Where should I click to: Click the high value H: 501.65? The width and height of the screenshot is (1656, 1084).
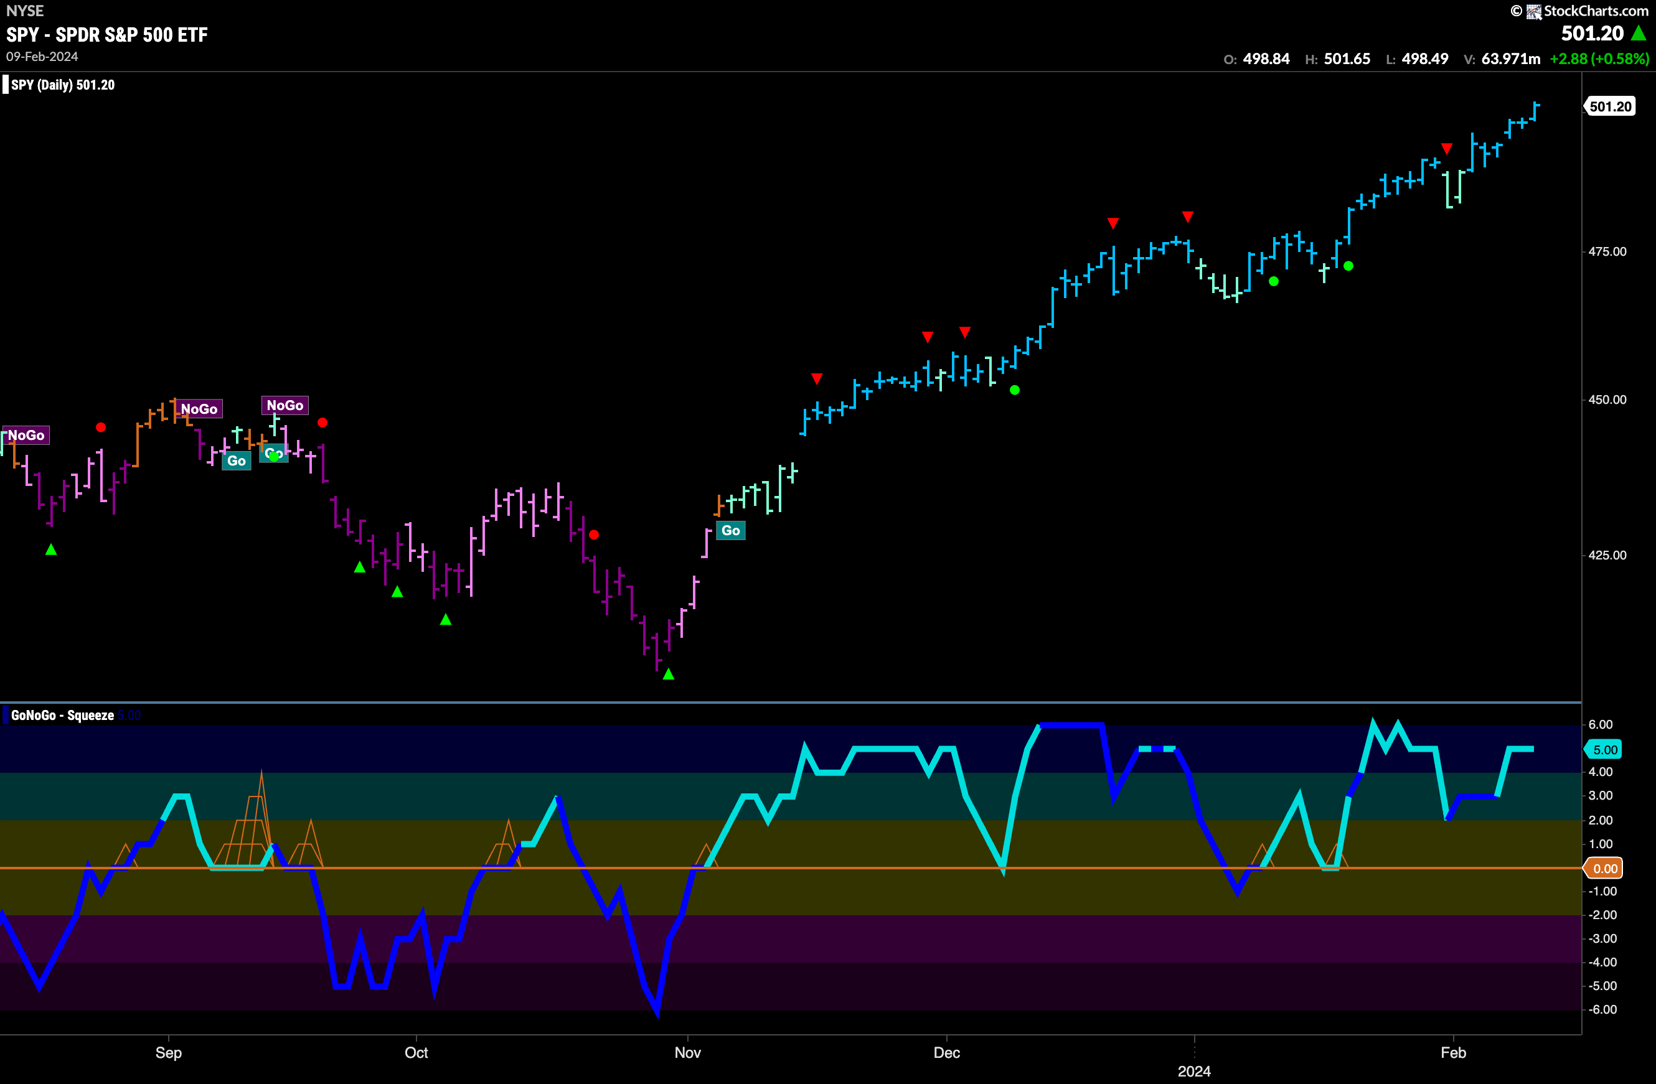(1338, 59)
